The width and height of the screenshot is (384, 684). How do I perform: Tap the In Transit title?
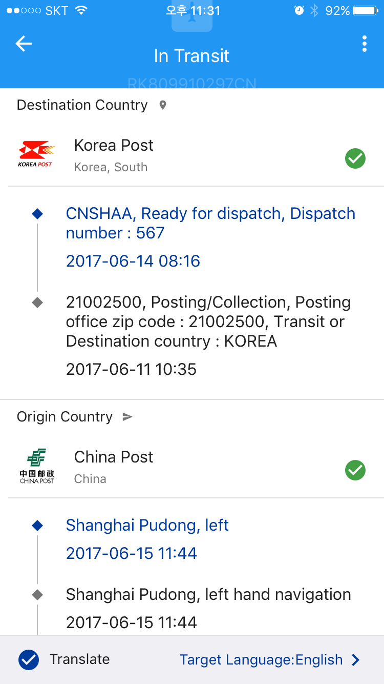coord(191,56)
